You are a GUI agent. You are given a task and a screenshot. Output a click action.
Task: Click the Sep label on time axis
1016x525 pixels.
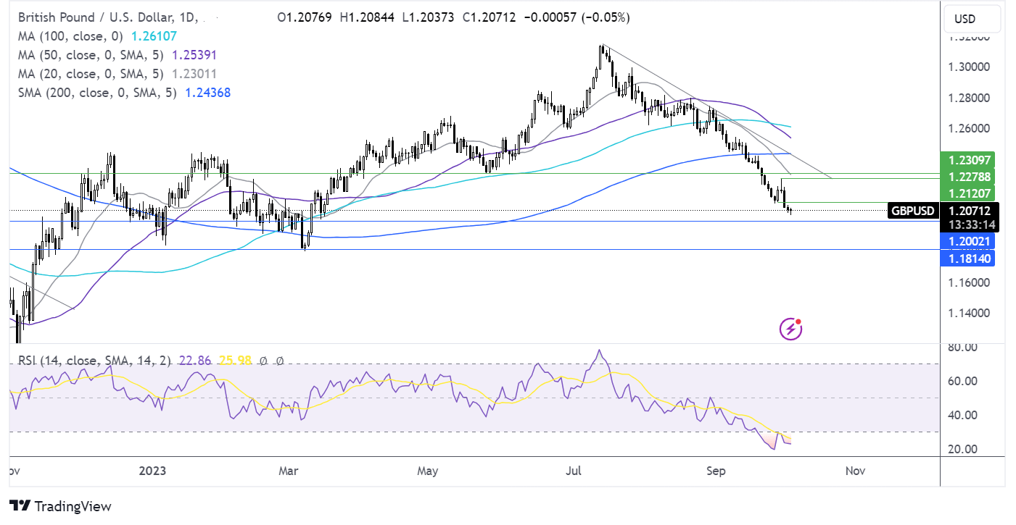716,471
